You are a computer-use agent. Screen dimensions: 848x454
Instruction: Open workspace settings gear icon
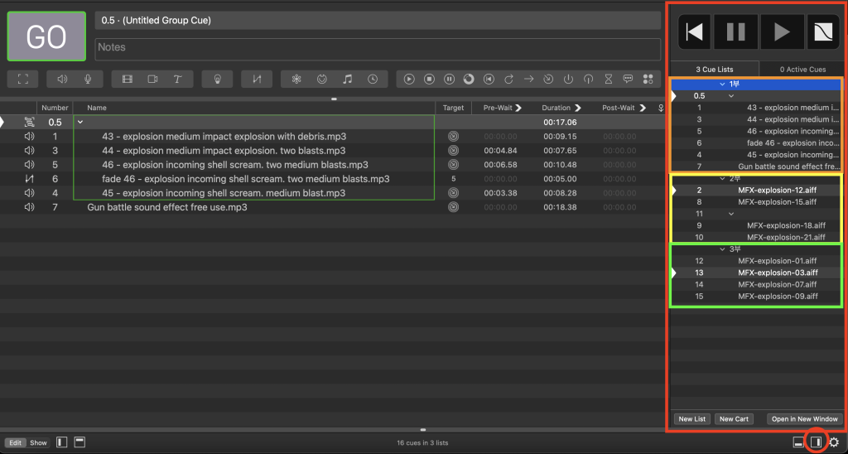click(x=834, y=442)
